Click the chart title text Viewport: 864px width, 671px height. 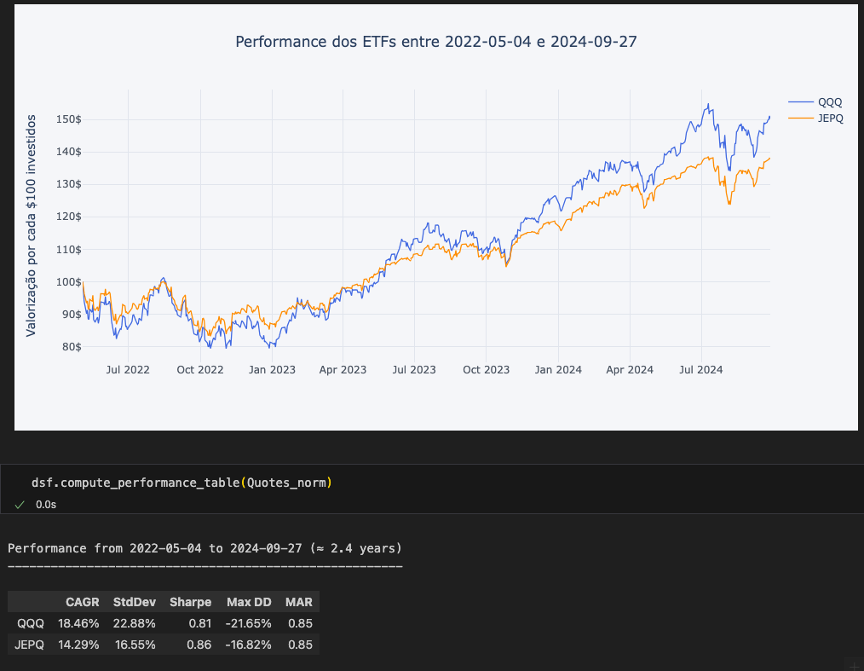[x=435, y=42]
